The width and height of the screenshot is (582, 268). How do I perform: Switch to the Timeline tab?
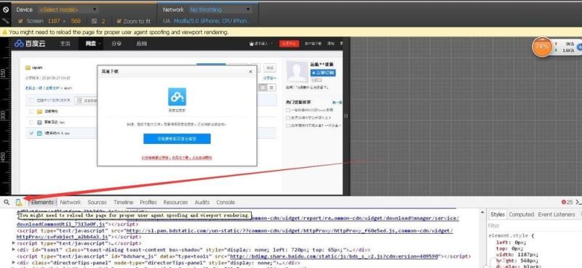[124, 203]
